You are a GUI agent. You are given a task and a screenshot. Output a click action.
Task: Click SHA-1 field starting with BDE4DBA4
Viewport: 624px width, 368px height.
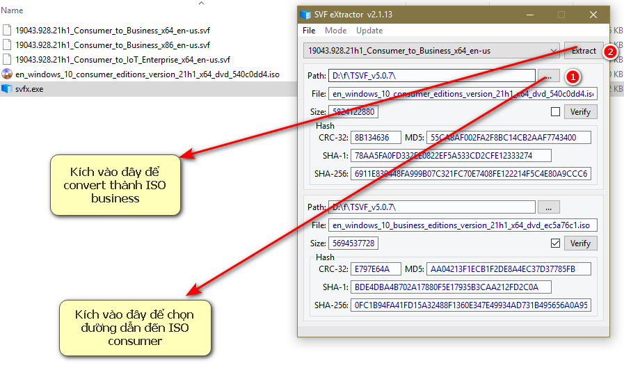point(451,287)
